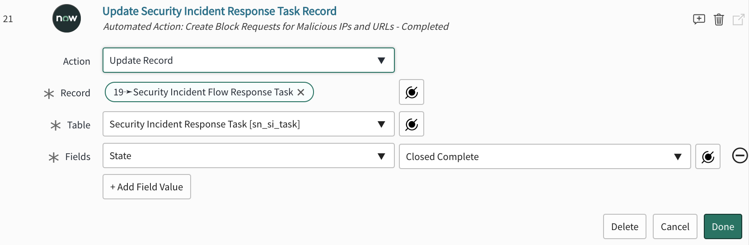Open the step in new window icon

(738, 19)
